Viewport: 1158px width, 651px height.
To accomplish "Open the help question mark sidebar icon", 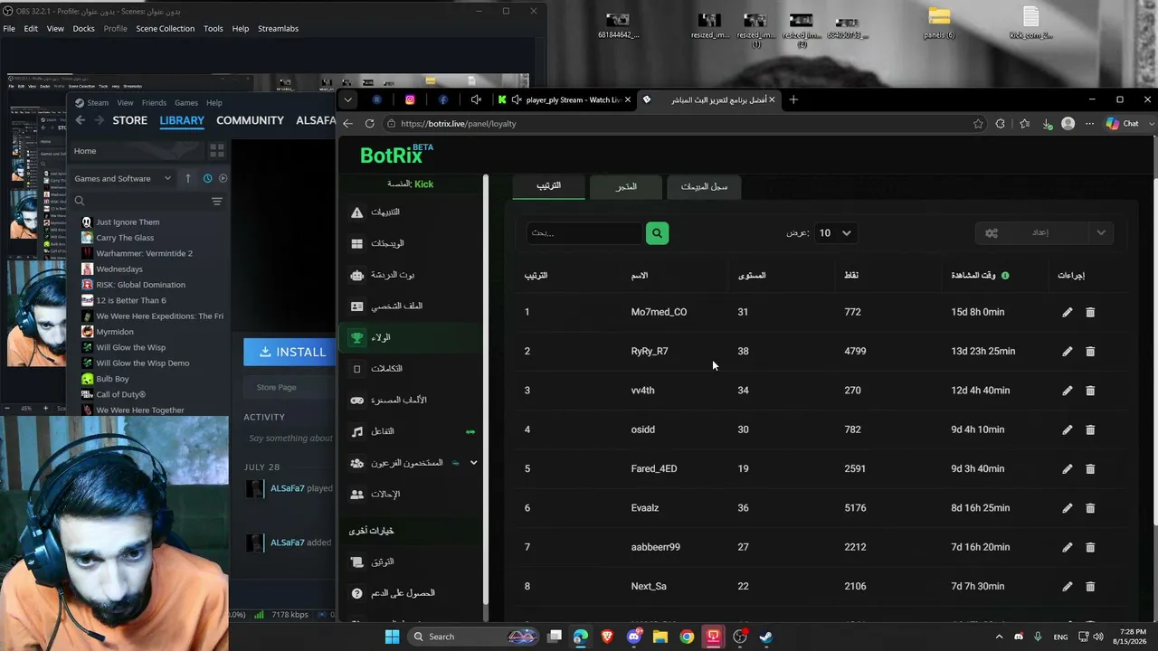I will click(357, 593).
